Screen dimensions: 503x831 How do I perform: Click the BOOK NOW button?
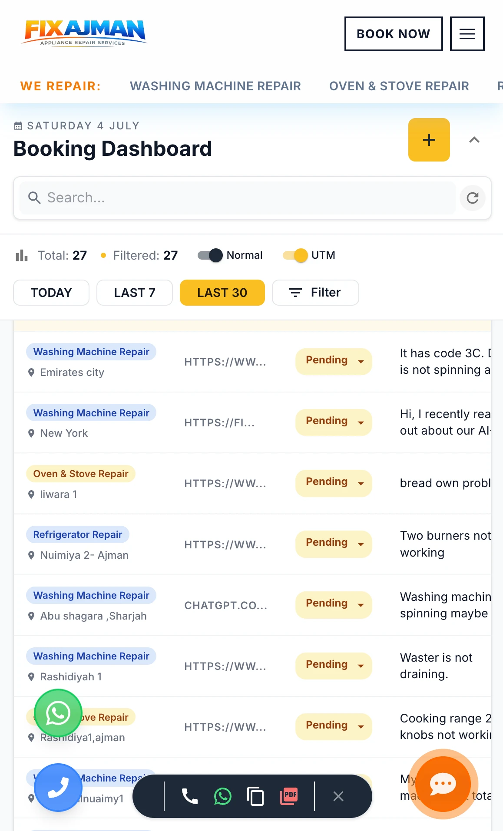394,34
